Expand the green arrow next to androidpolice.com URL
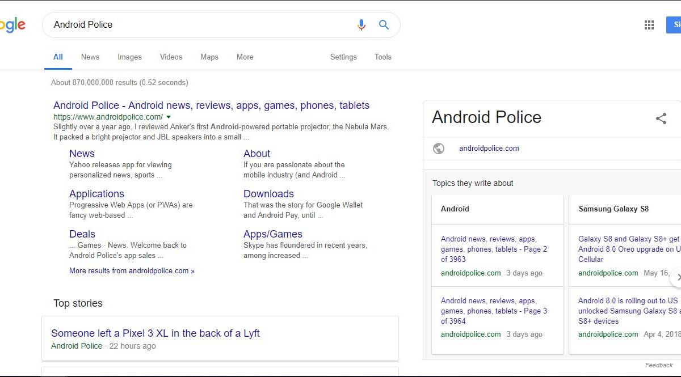Viewport: 681px width, 377px height. pos(169,117)
